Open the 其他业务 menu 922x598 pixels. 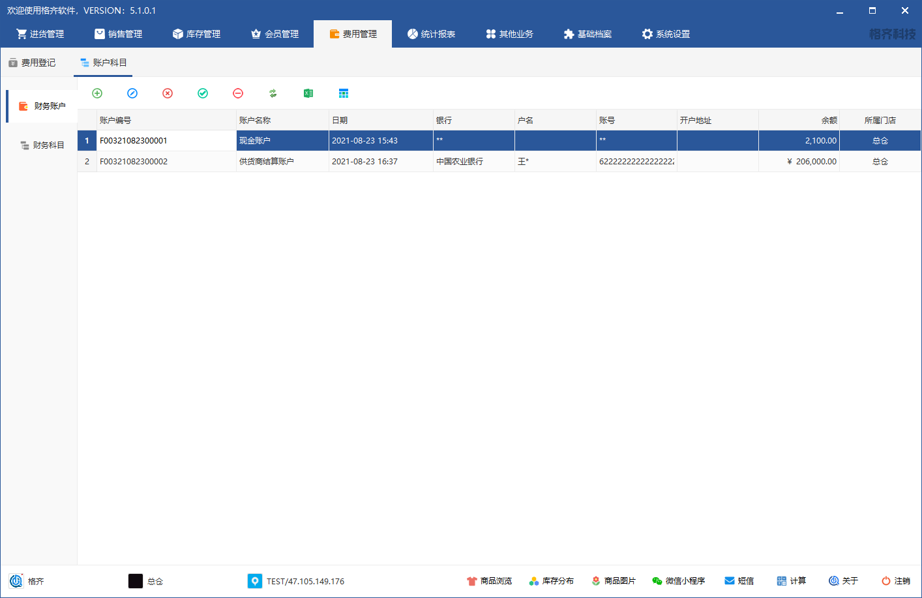tap(509, 34)
